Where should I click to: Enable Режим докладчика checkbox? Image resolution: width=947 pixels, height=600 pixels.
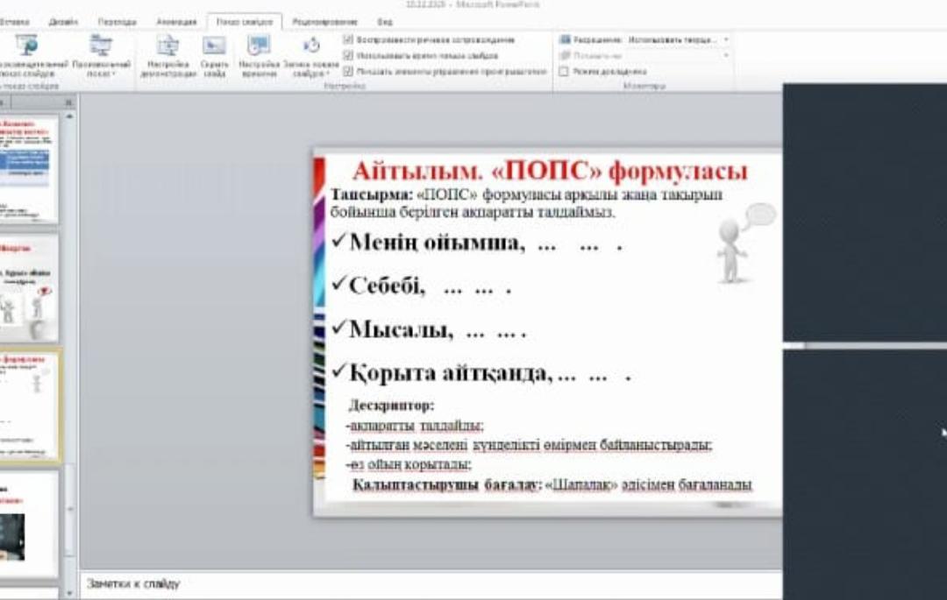coord(564,71)
